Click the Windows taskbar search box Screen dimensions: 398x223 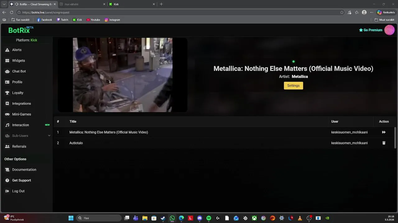98,218
